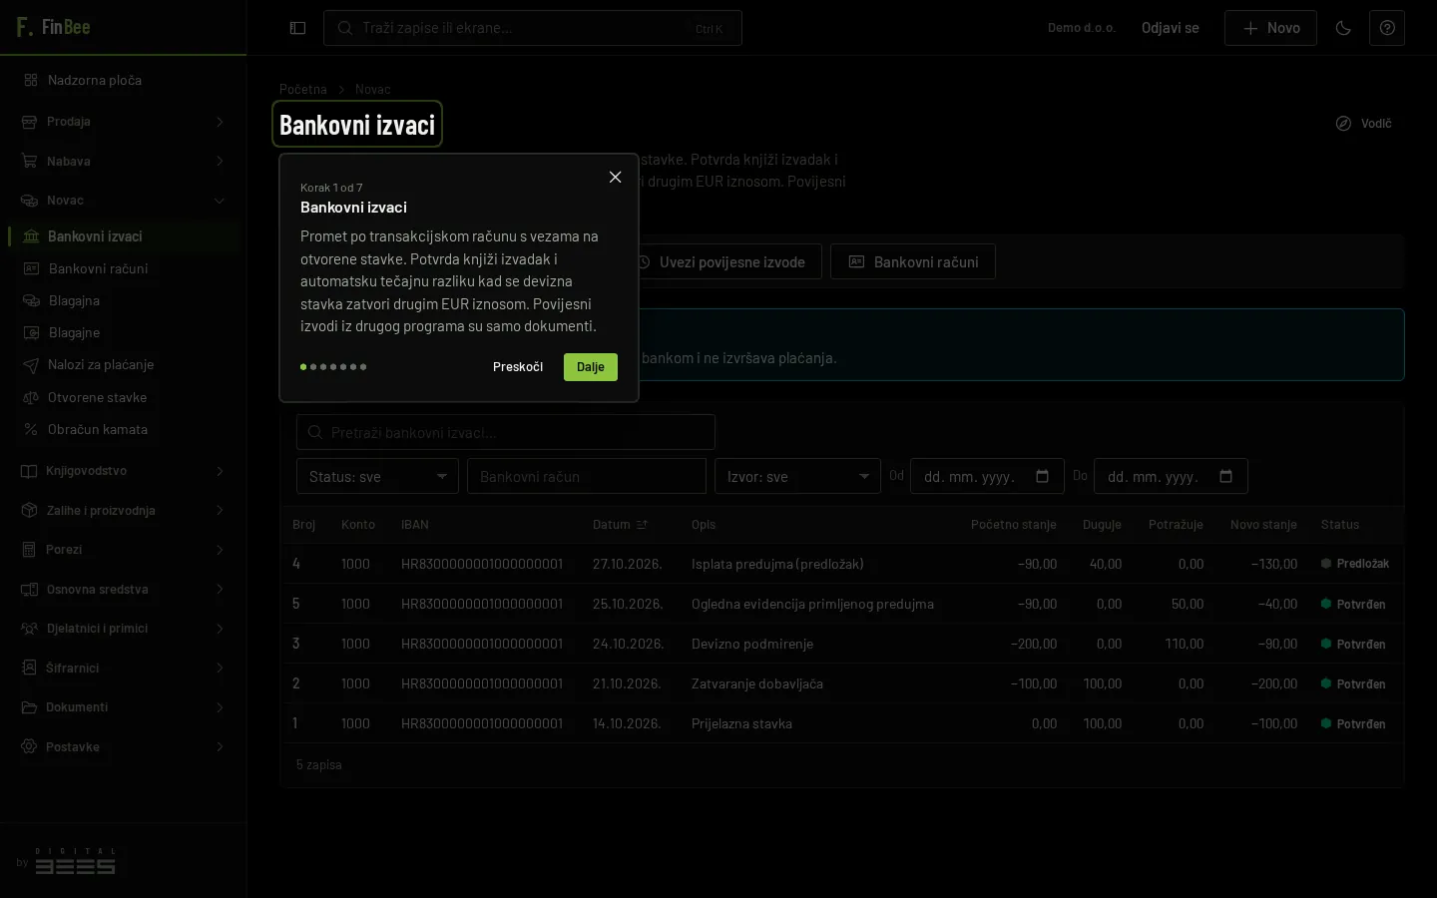Screen dimensions: 1437x898
Task: Click Bankovni računi toolbar button
Action: click(x=913, y=261)
